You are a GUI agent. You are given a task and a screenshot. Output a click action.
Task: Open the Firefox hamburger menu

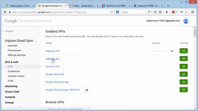pyautogui.click(x=193, y=12)
